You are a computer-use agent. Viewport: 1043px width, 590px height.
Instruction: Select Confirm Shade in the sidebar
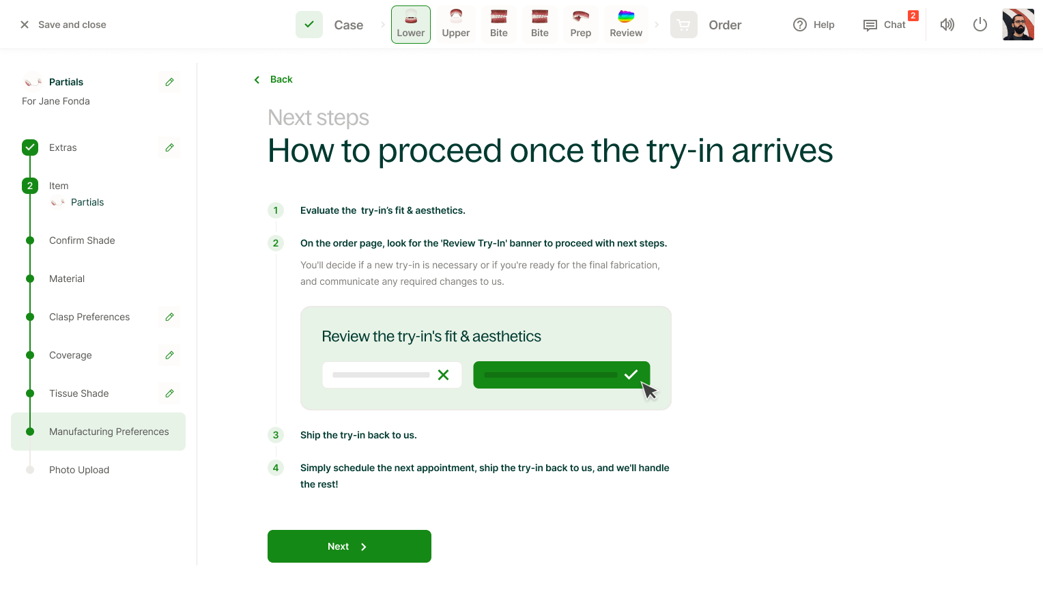(x=82, y=240)
